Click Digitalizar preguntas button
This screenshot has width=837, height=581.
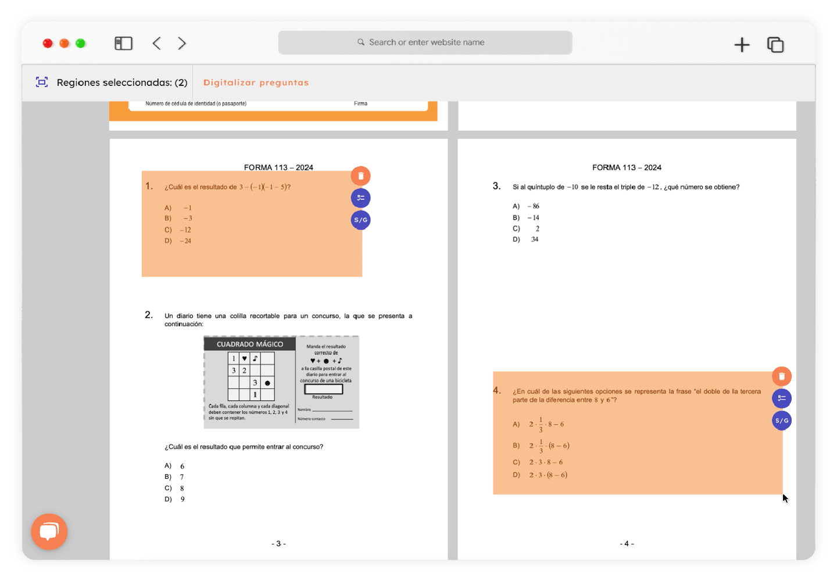[256, 83]
